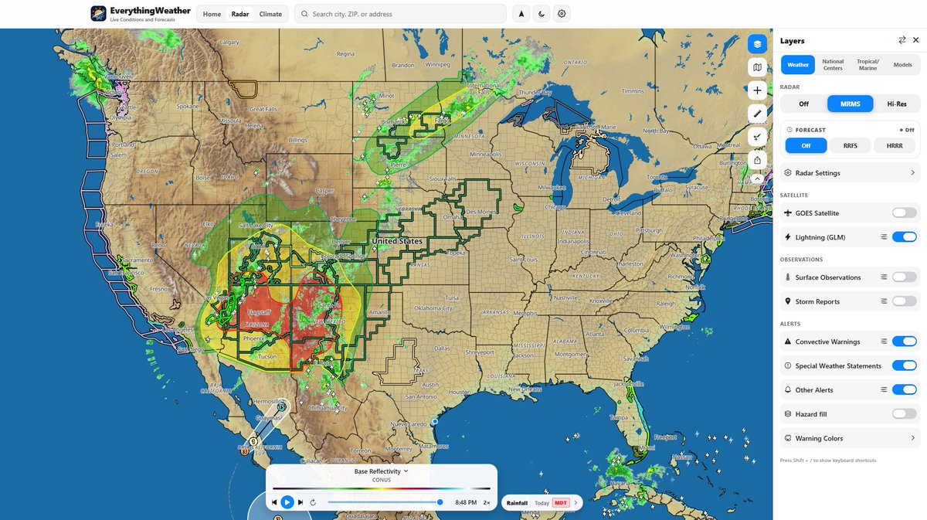Viewport: 927px width, 520px height.
Task: Open Lightning (GLM) options icon
Action: click(883, 237)
